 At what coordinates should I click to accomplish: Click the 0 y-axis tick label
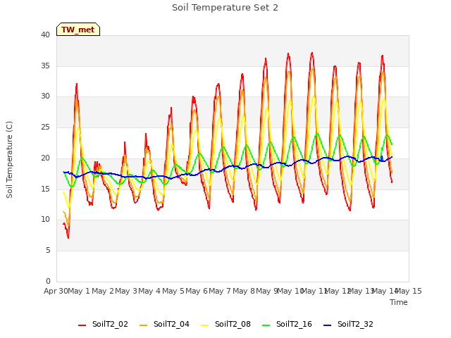48,281
